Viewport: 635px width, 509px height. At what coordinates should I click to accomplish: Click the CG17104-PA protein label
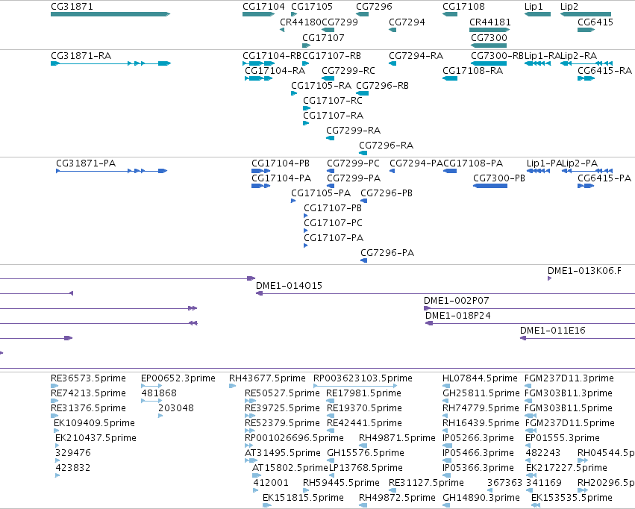pos(281,178)
